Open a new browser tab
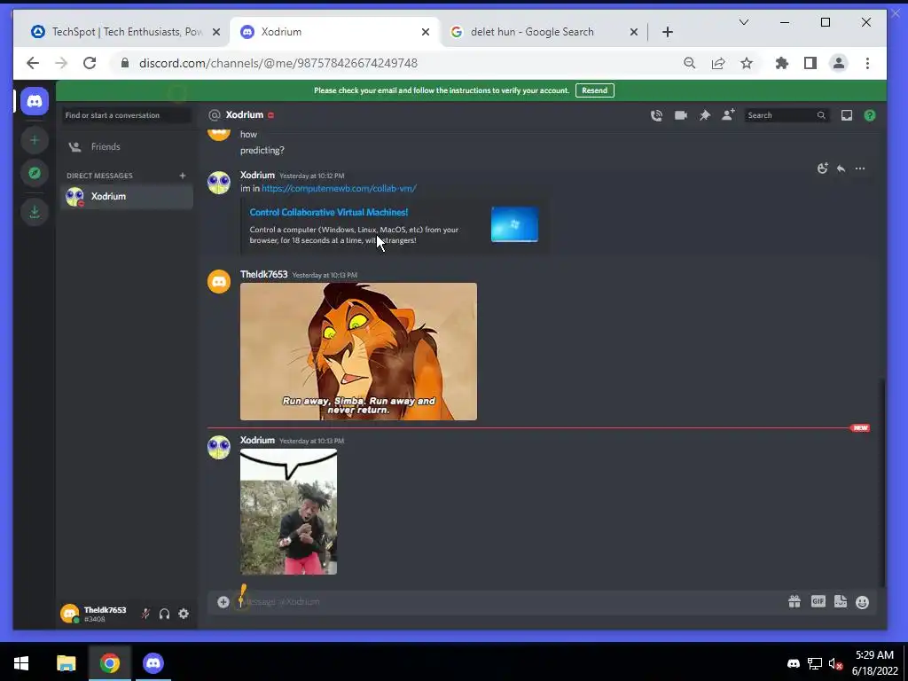Viewport: 908px width, 681px height. pyautogui.click(x=667, y=32)
